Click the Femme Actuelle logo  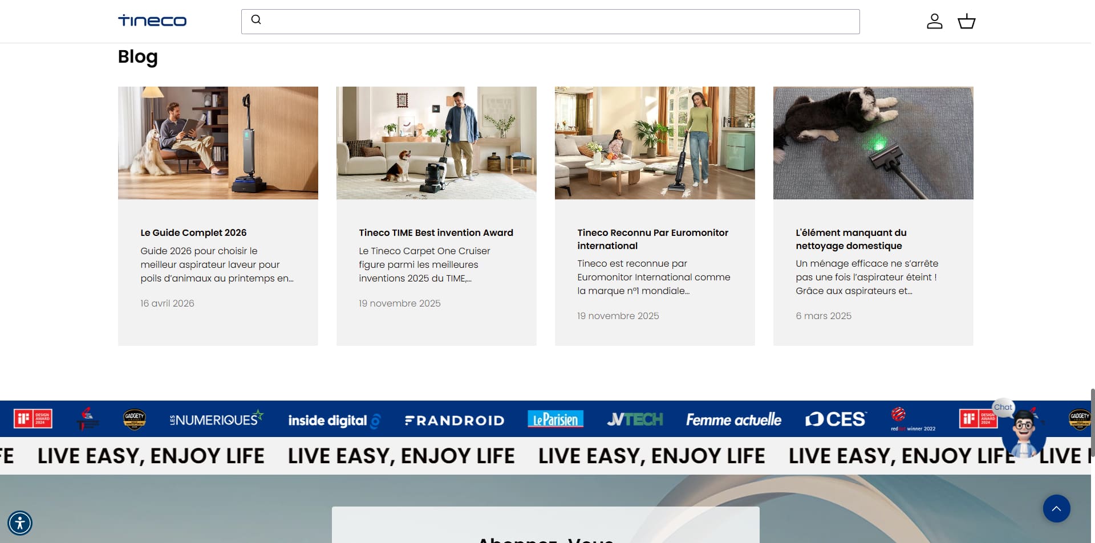(733, 420)
